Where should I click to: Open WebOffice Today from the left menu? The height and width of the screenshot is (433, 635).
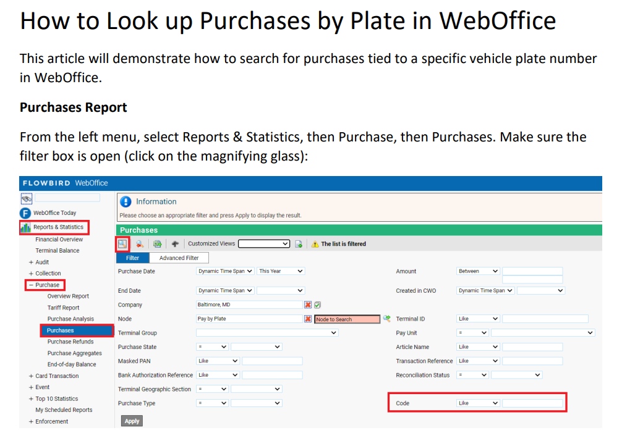pyautogui.click(x=54, y=213)
